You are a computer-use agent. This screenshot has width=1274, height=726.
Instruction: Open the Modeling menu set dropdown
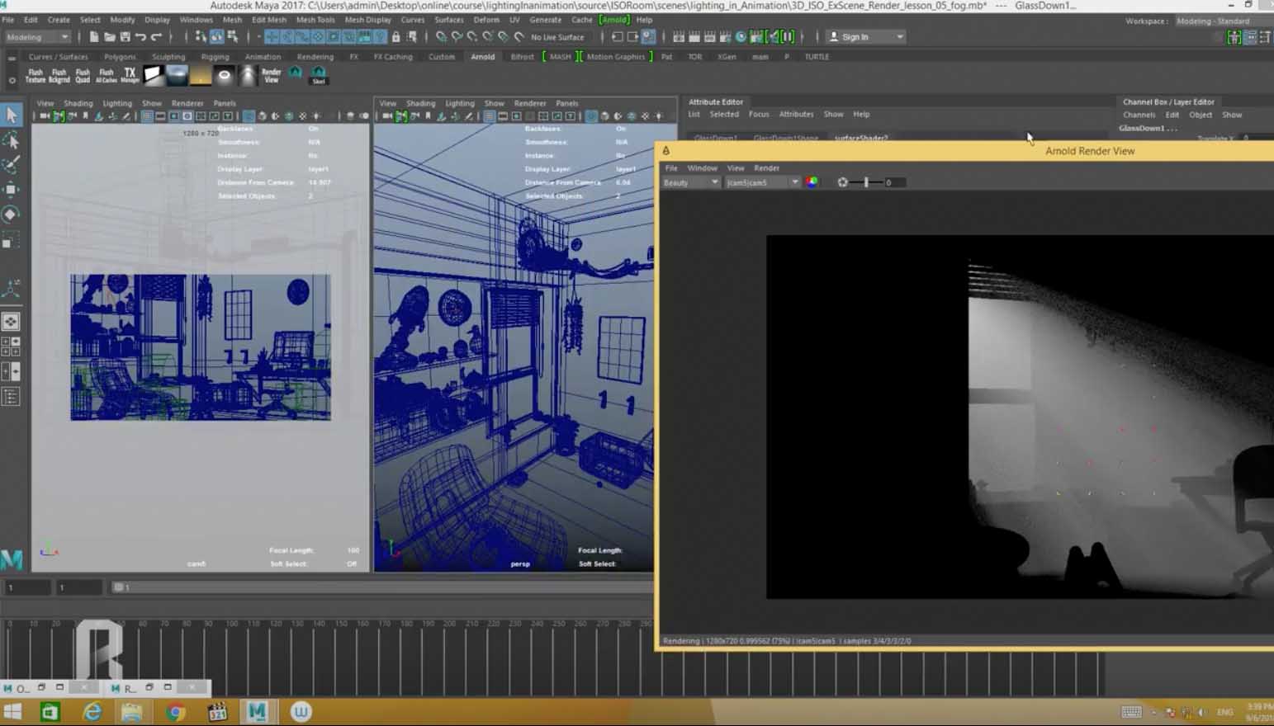coord(37,37)
